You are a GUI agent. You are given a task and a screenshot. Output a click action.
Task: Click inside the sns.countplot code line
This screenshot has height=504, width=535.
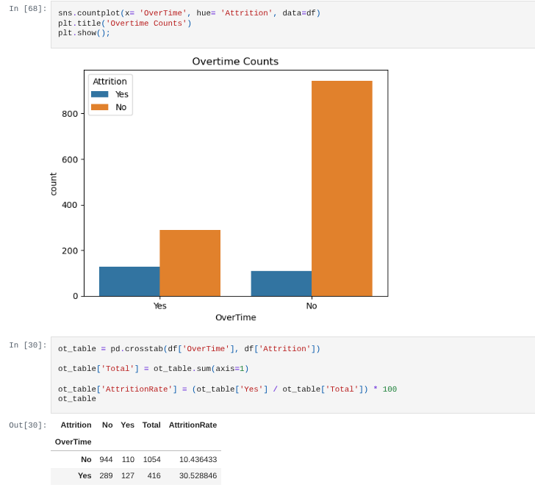189,13
